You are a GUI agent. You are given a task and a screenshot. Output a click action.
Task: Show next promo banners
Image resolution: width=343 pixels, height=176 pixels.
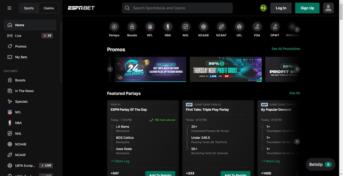[x=297, y=69]
